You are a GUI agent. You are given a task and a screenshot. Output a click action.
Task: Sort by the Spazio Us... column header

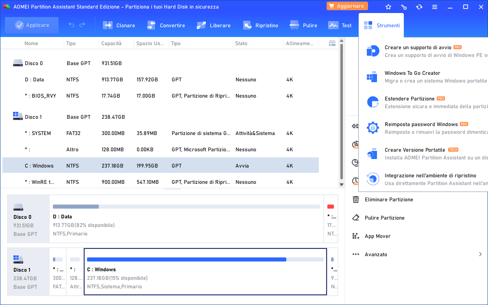coord(150,44)
